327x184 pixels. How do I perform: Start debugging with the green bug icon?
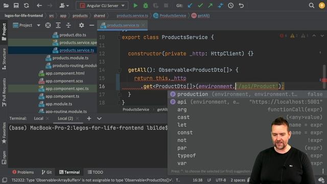tap(146, 6)
